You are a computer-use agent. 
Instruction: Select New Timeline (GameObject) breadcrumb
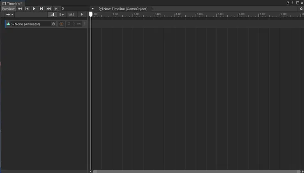[x=123, y=9]
